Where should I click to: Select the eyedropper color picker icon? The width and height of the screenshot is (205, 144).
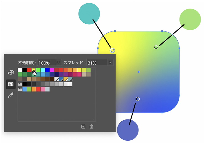coord(11,96)
